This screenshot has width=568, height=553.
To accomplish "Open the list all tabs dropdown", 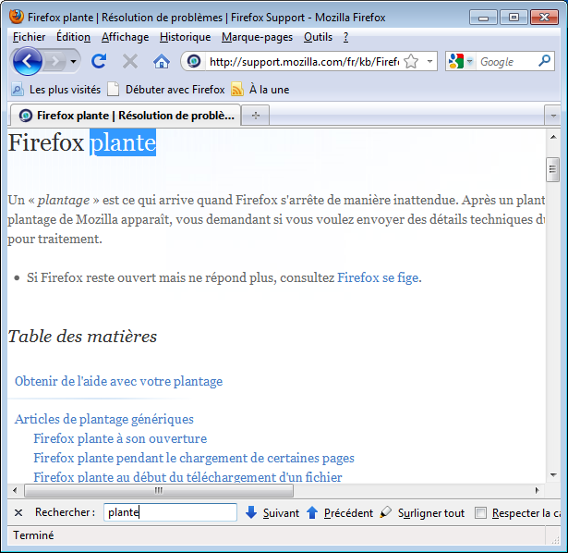I will tap(553, 116).
